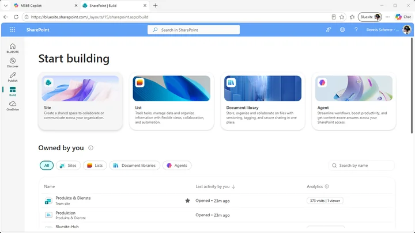Create a new List card
The image size is (415, 233).
coord(172,101)
